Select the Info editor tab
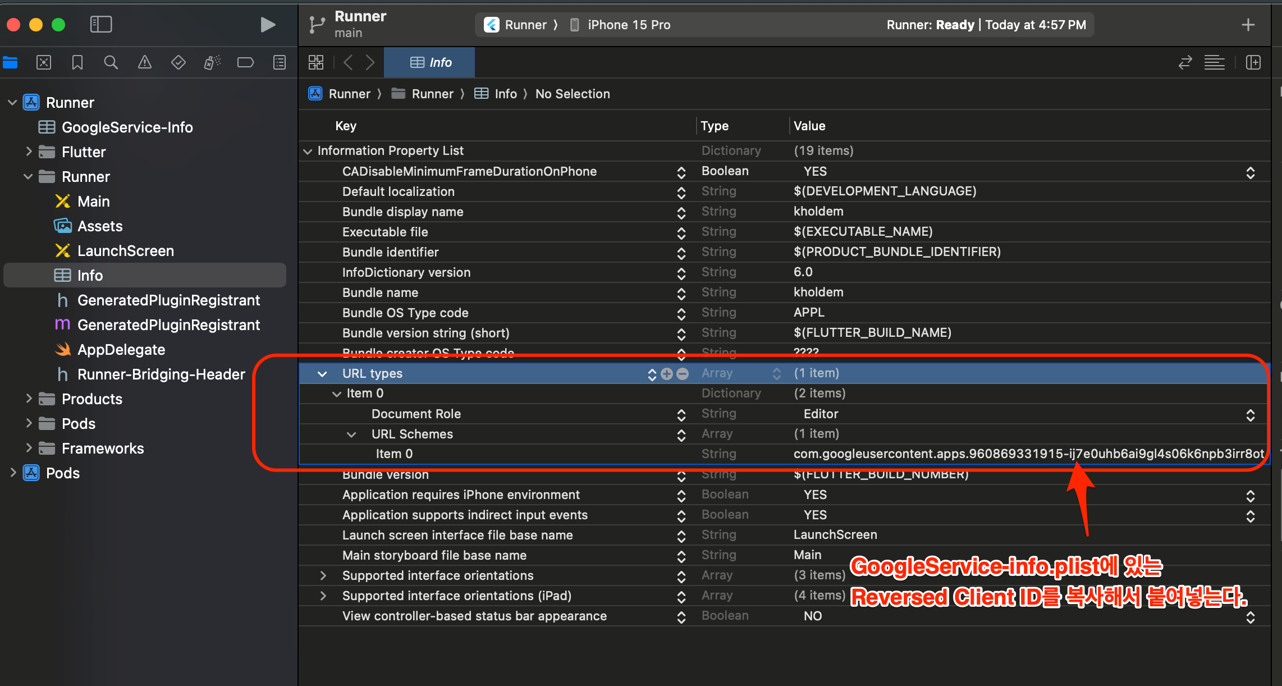The width and height of the screenshot is (1282, 686). coord(430,62)
